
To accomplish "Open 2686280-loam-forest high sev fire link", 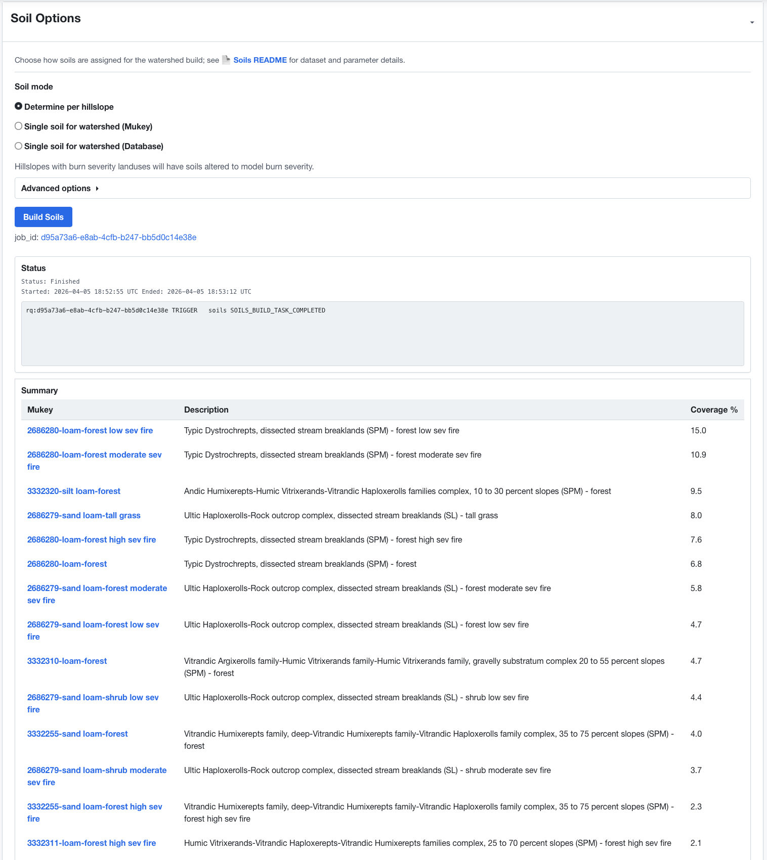I will 92,539.
